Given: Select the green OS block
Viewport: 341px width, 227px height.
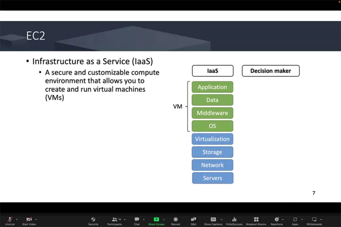Looking at the screenshot, I should [213, 126].
